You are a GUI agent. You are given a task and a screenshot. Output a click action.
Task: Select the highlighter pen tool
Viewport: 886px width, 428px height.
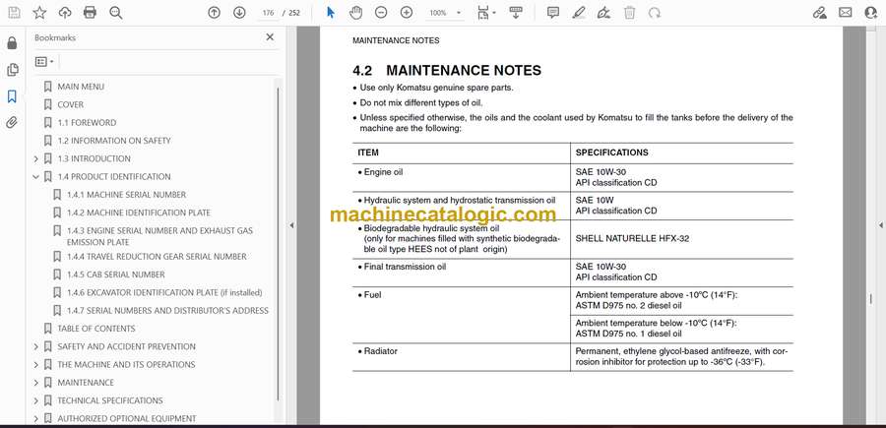pyautogui.click(x=579, y=13)
